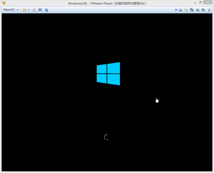Click the sound card device icon
Screen dimensions: 214x173
point(203,10)
